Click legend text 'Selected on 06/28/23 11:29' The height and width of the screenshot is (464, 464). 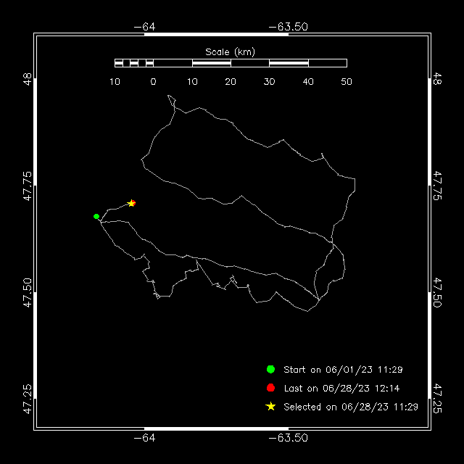coord(351,407)
